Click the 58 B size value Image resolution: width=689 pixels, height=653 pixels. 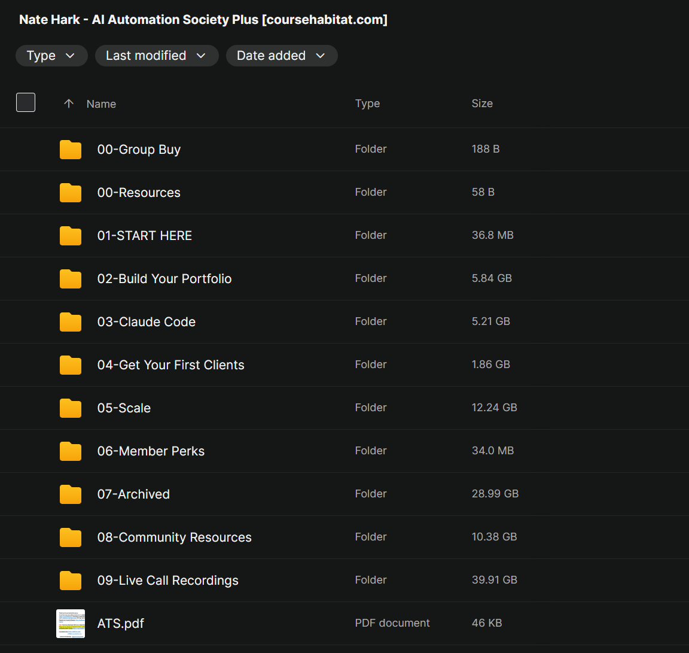coord(483,192)
